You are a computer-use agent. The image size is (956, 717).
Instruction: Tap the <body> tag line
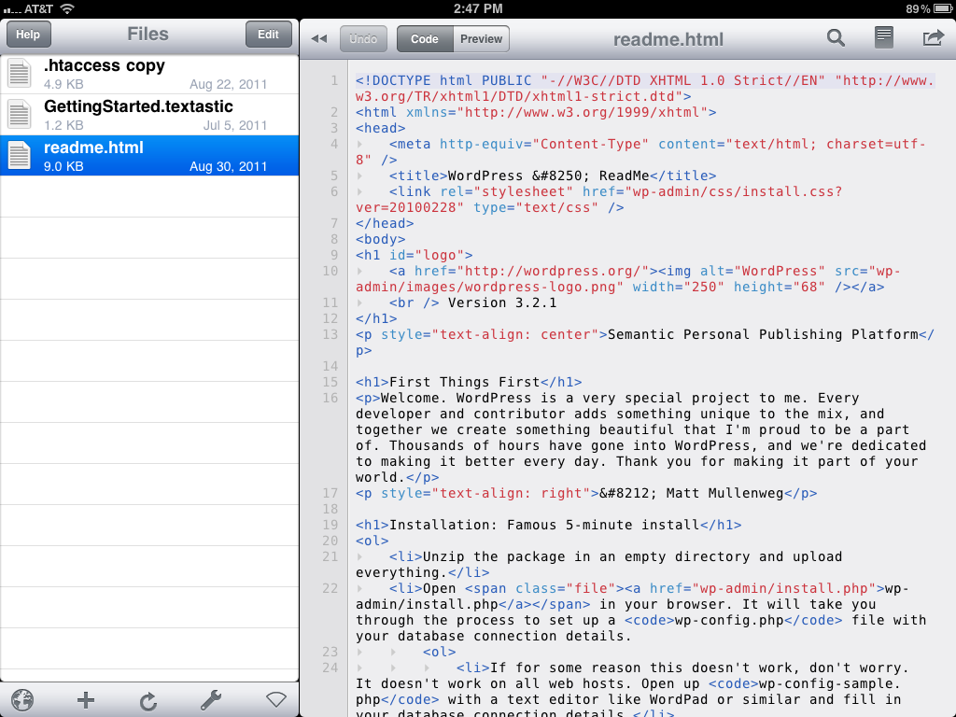[x=381, y=240]
